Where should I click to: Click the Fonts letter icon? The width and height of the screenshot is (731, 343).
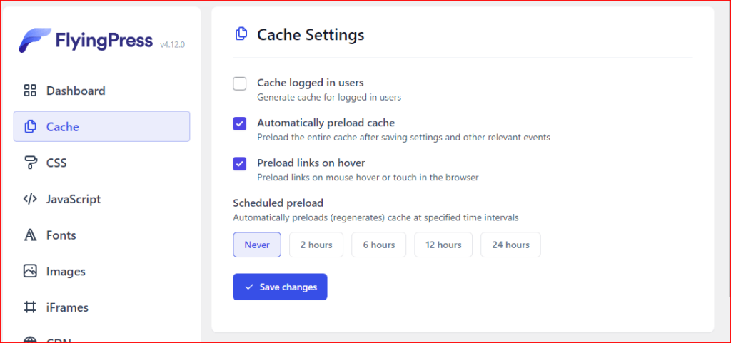[30, 235]
